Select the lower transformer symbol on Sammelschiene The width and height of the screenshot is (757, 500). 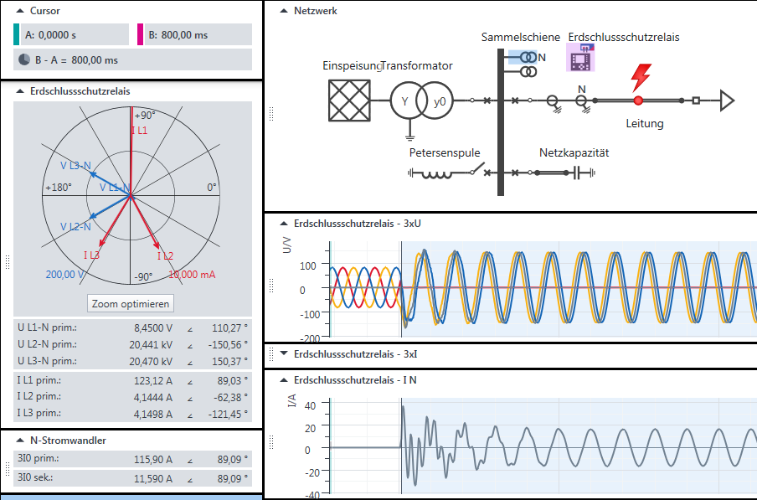pos(528,72)
